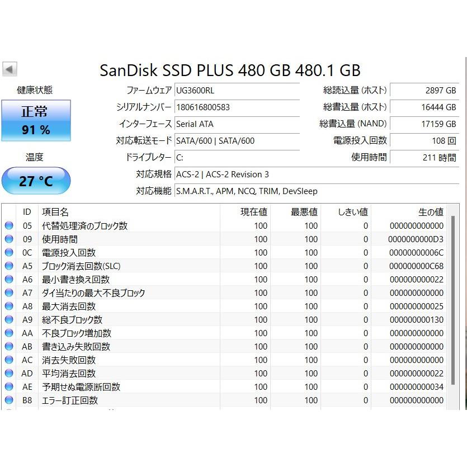Click the field ACS-2 | ACS-2 Revision 3
The height and width of the screenshot is (467, 467).
[x=317, y=174]
